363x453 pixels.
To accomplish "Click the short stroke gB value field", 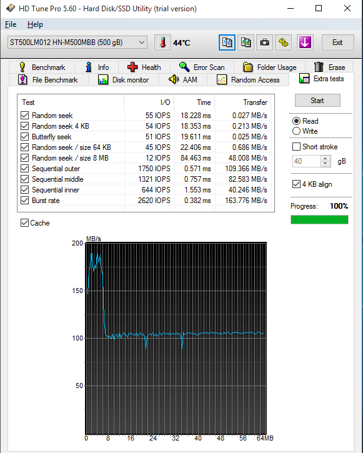I will click(x=306, y=161).
